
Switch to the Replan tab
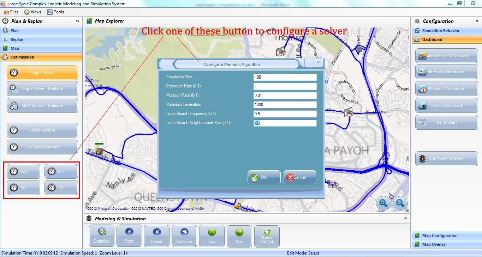17,39
